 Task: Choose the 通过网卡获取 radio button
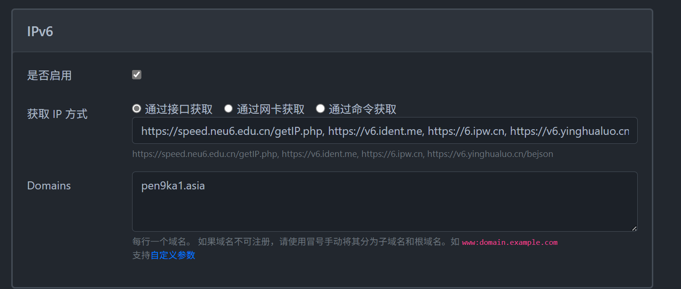[228, 109]
